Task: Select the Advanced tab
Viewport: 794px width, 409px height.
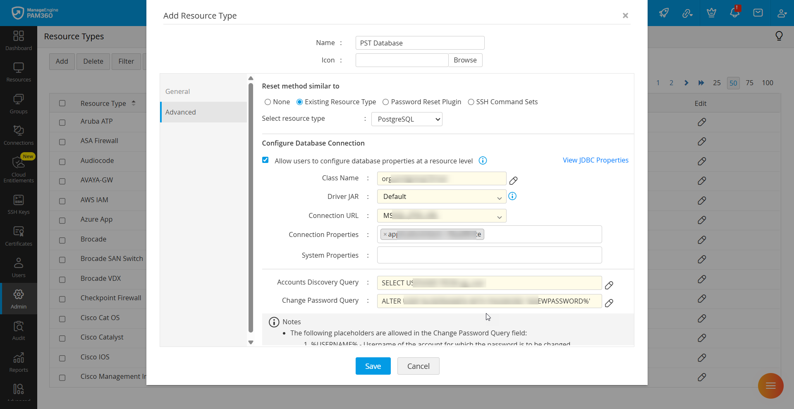Action: click(x=181, y=112)
